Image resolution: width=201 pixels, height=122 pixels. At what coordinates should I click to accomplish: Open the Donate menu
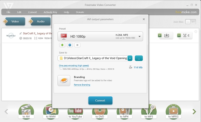(80, 12)
